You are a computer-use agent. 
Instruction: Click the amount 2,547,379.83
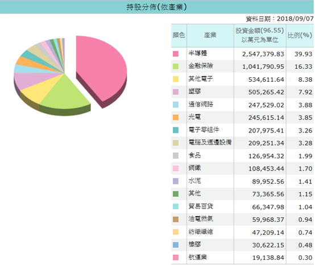(263, 54)
